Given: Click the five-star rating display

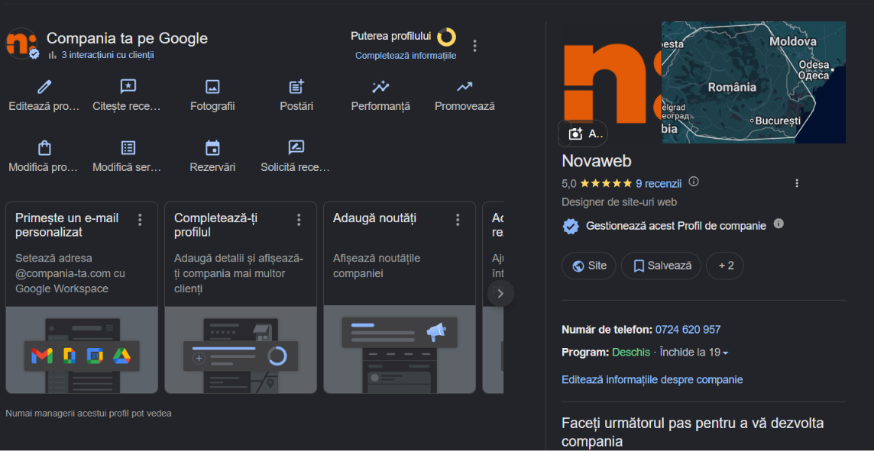Looking at the screenshot, I should [x=606, y=182].
